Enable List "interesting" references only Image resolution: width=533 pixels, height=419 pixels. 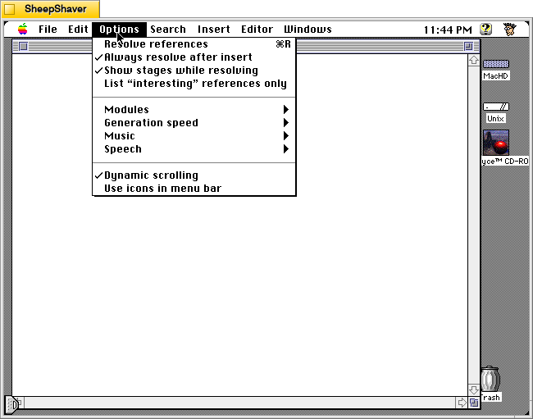[194, 84]
